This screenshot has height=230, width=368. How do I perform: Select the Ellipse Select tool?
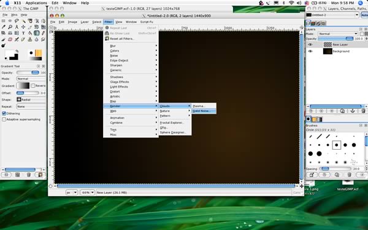click(10, 21)
